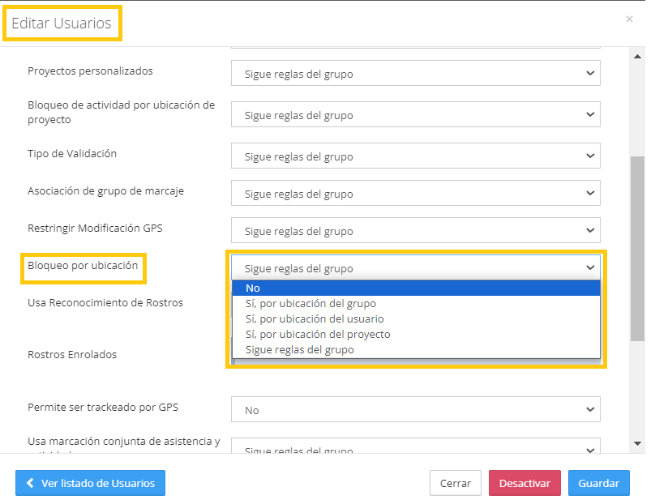This screenshot has height=500, width=655.
Task: Click the Cerrar button
Action: [x=455, y=483]
